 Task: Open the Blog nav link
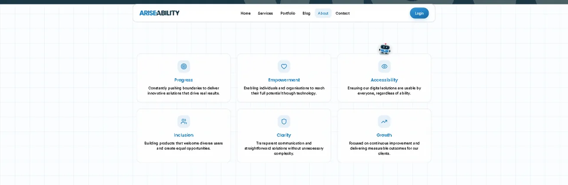tap(306, 13)
